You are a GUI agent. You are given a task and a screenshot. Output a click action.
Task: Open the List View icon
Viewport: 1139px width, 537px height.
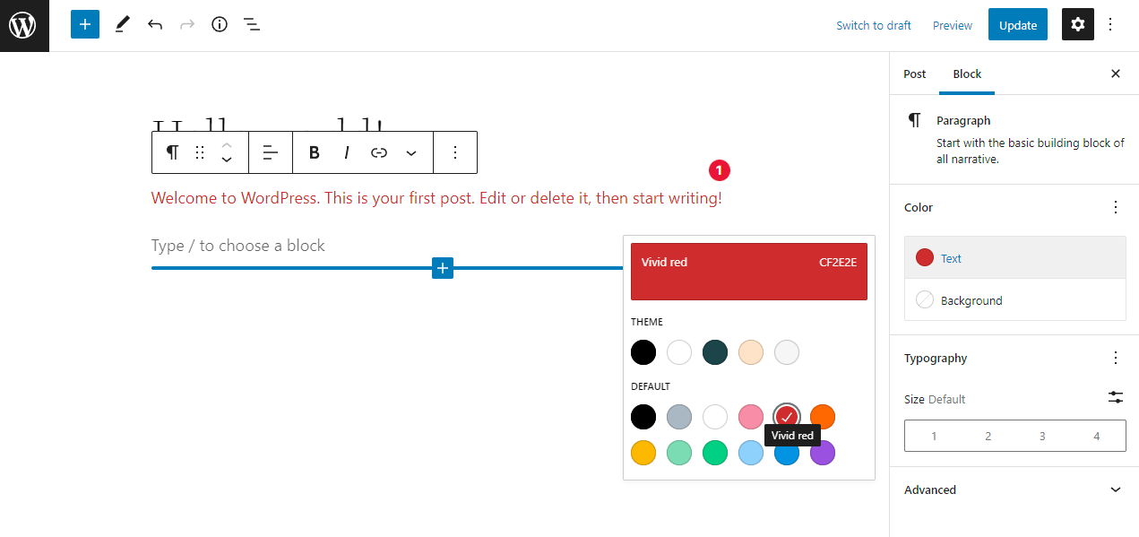(252, 25)
